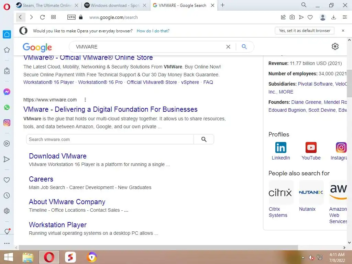Open the sidebar shopping bag icon
This screenshot has width=352, height=264.
(7, 71)
